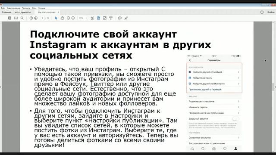Image resolution: width=276 pixels, height=155 pixels.
Task: Open the Окно menu
Action: (x=34, y=8)
